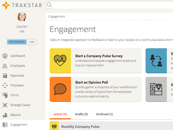Viewport: 173px width, 130px height.
Task: Click the Trakstar star logo icon
Action: 6,5
